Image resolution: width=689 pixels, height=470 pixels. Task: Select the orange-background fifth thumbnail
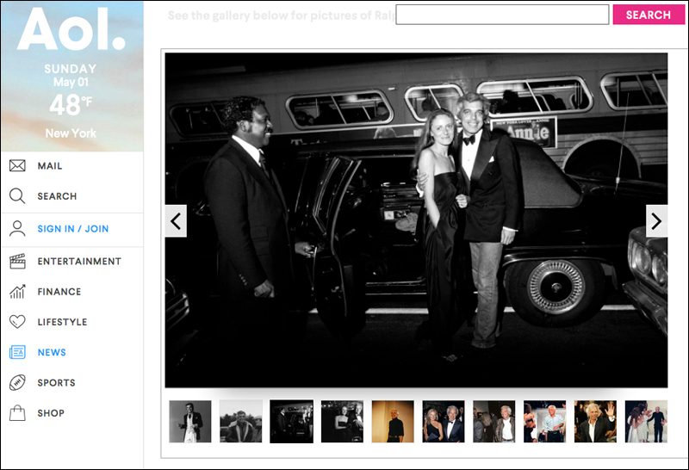coord(393,421)
